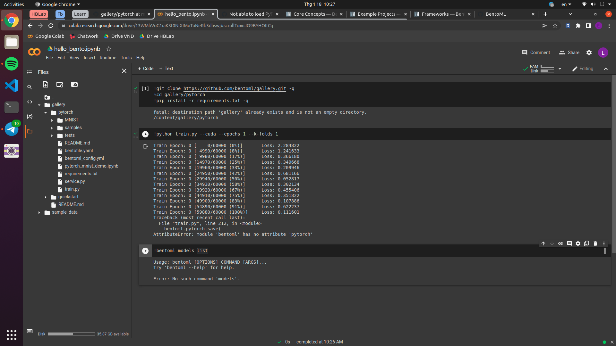Screen dimensions: 616x346
Task: Move the selected cell up
Action: [543, 243]
